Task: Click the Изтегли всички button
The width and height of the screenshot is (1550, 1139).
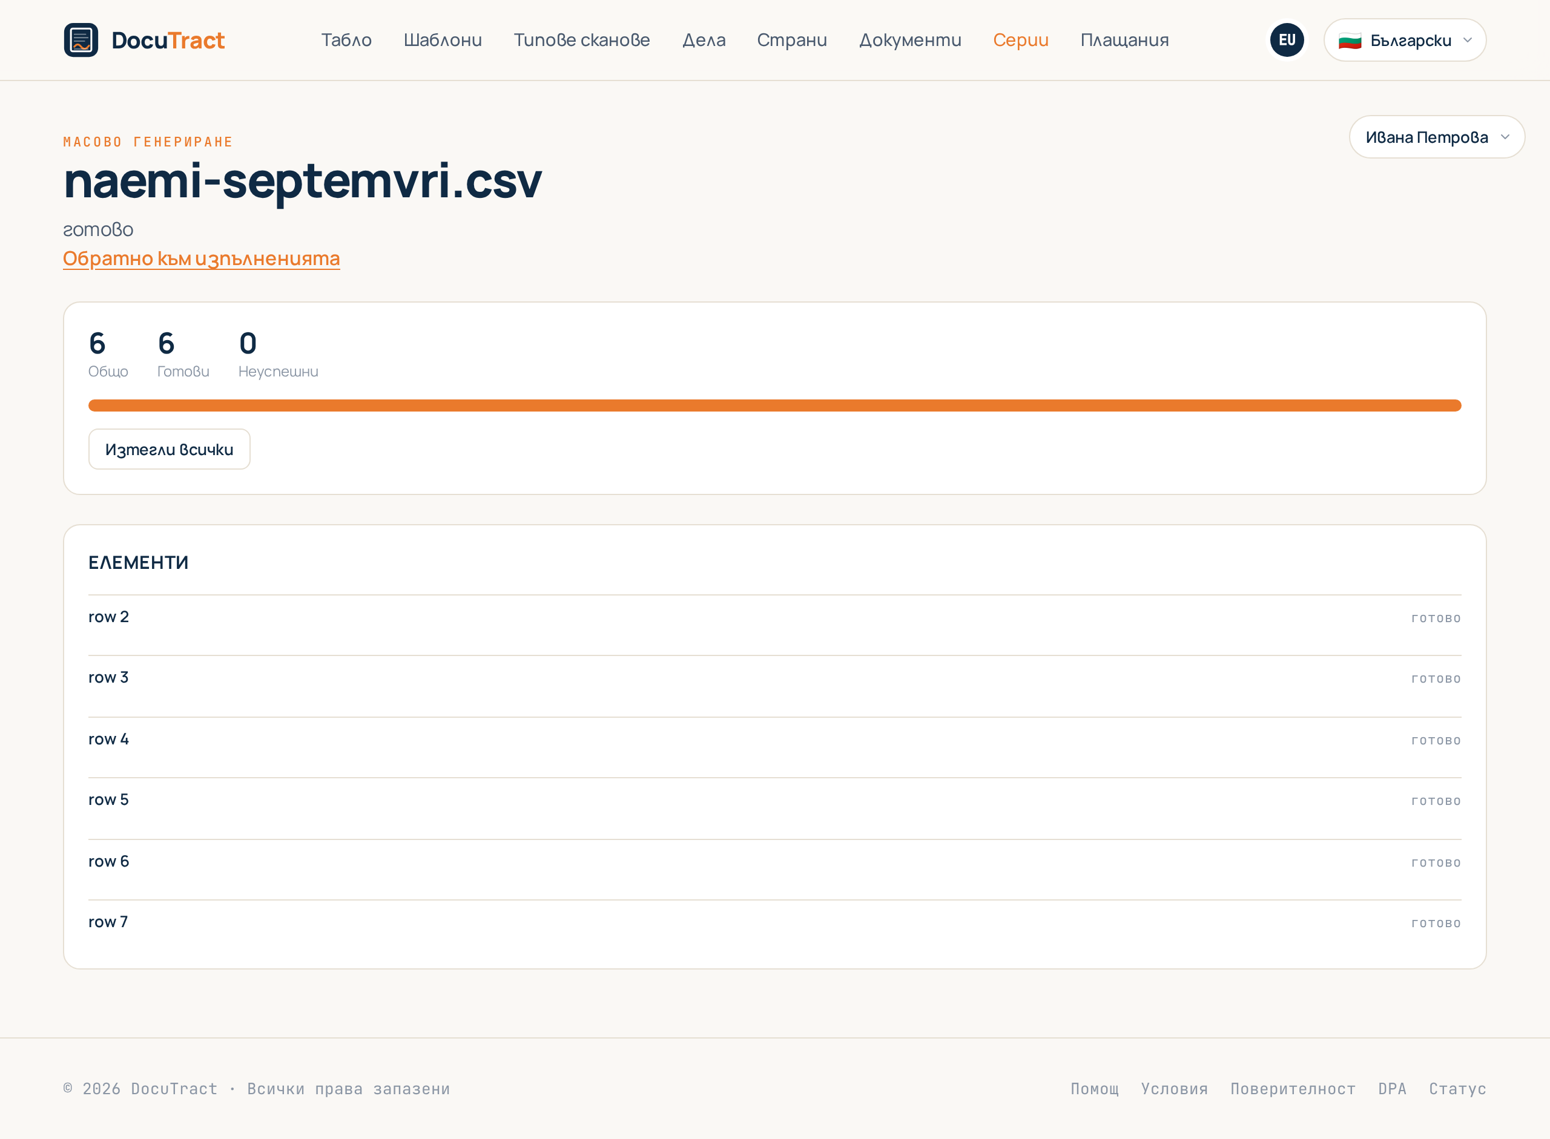Action: 169,450
